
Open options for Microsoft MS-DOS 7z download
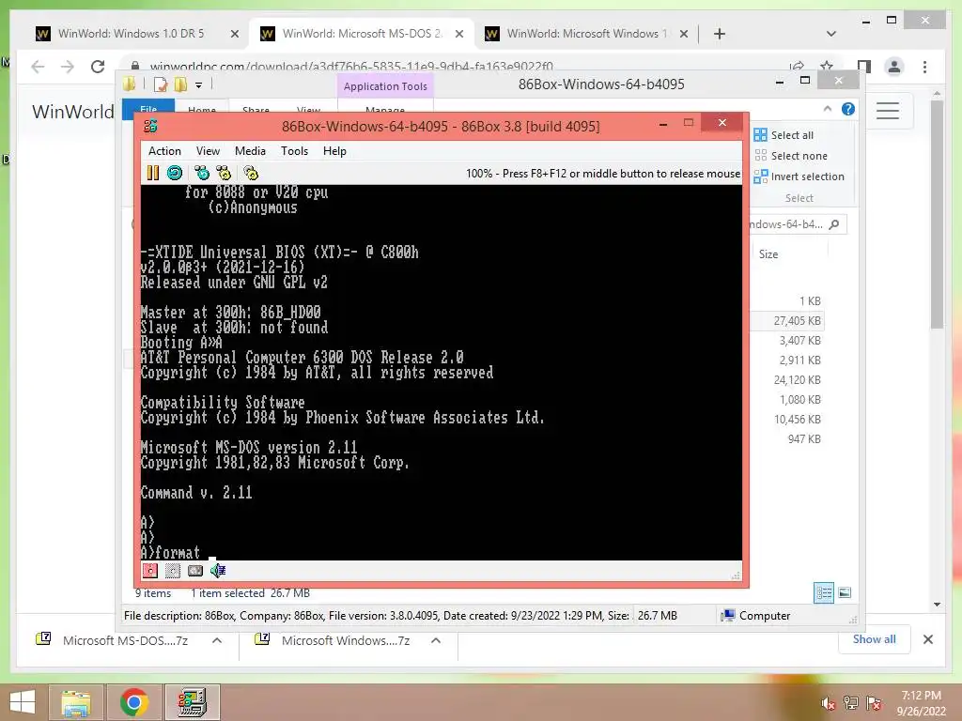pyautogui.click(x=217, y=640)
